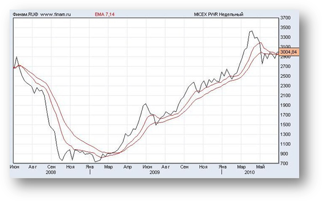The height and width of the screenshot is (201, 322).
Task: Click the Апр month label
Action: pyautogui.click(x=127, y=167)
